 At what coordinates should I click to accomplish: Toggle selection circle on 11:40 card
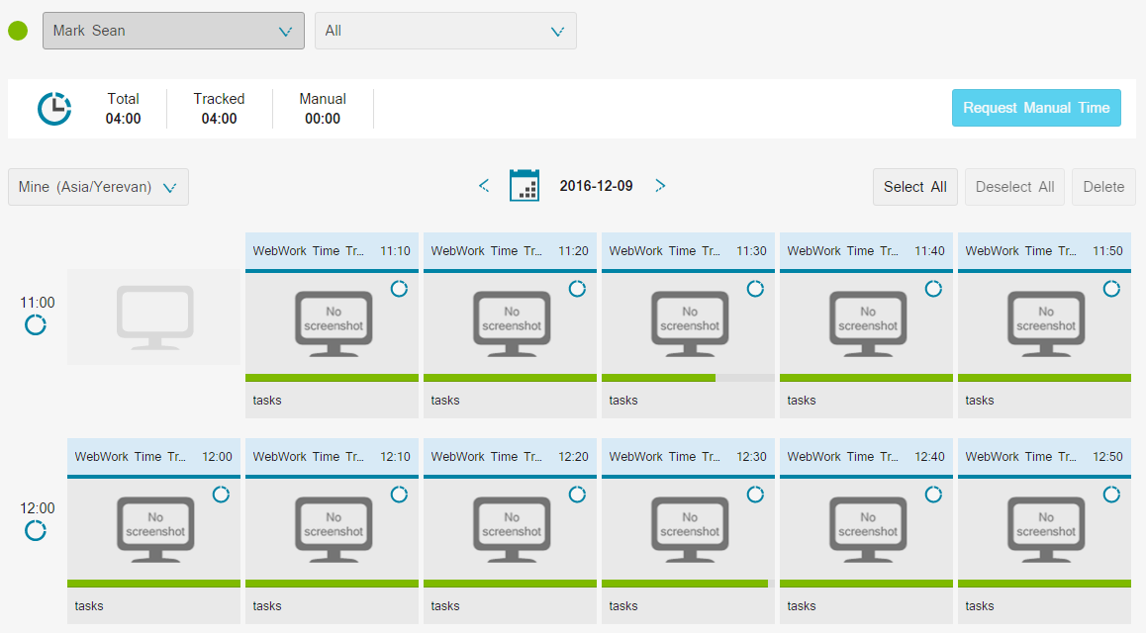[x=933, y=289]
